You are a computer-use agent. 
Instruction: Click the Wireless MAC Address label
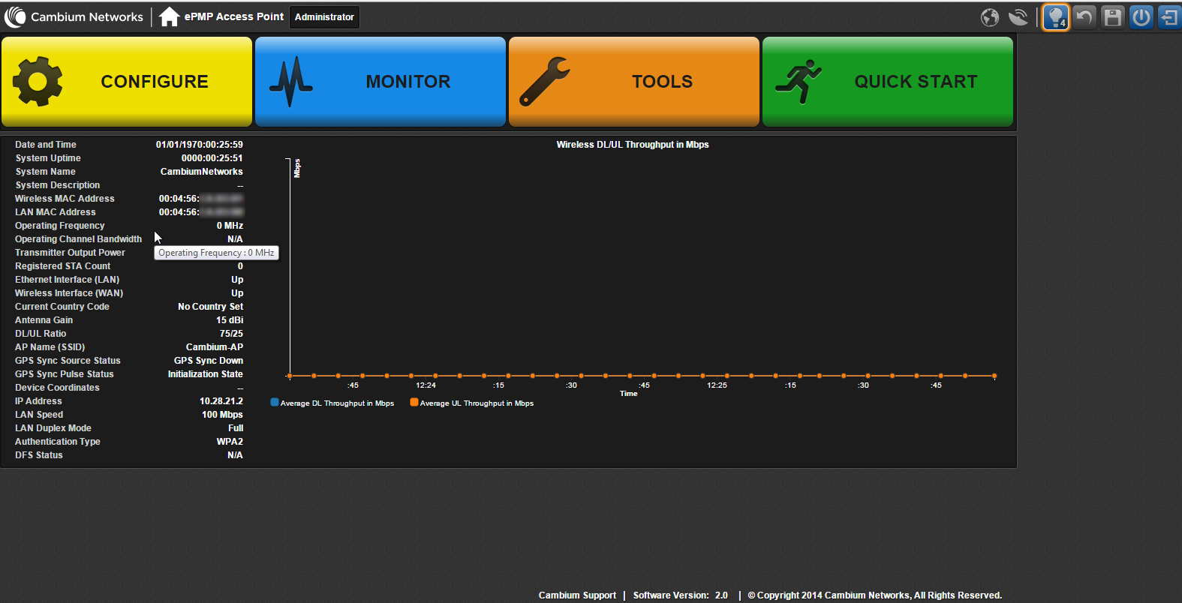tap(65, 199)
